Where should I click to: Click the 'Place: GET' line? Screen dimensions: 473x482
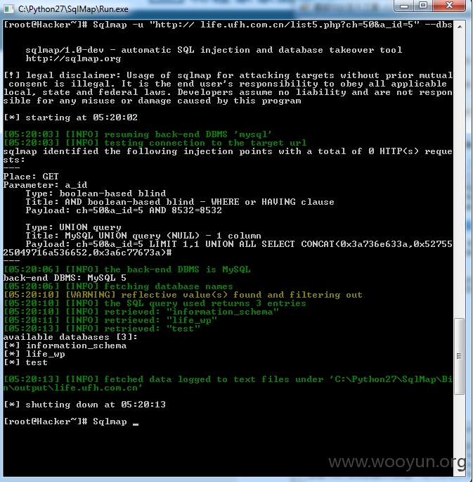31,177
